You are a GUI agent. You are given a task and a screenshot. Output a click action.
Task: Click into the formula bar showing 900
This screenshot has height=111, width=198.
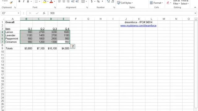[x=121, y=13]
